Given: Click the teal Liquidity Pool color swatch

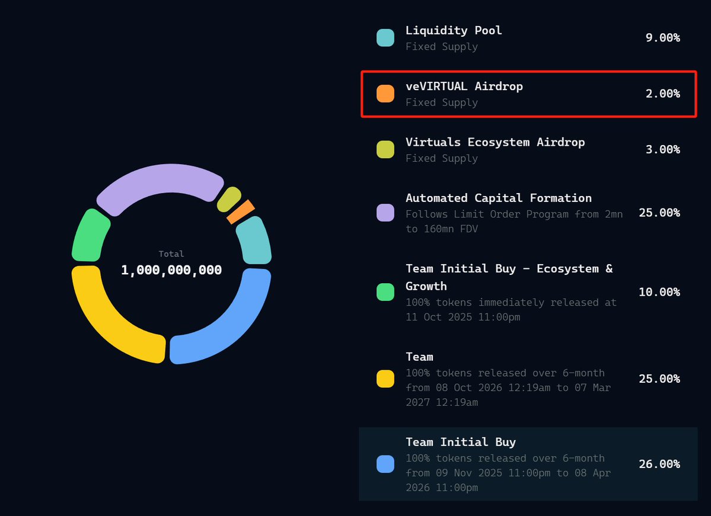Looking at the screenshot, I should pyautogui.click(x=385, y=38).
